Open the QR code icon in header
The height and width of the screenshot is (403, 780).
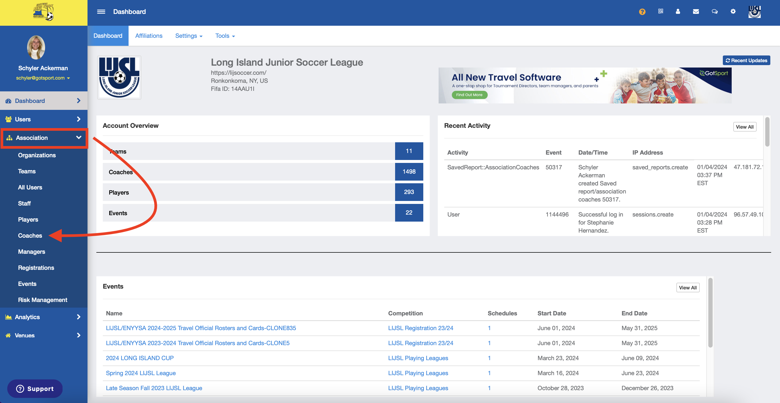tap(660, 11)
